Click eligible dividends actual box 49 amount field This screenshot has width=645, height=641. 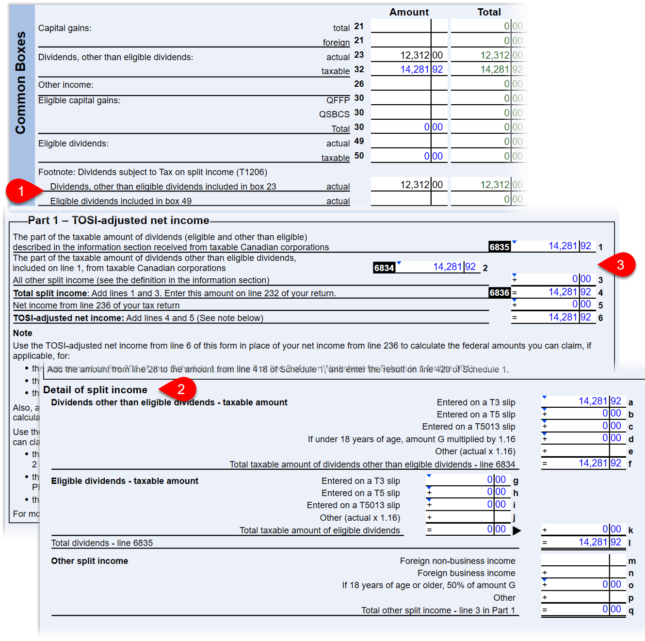coord(409,142)
